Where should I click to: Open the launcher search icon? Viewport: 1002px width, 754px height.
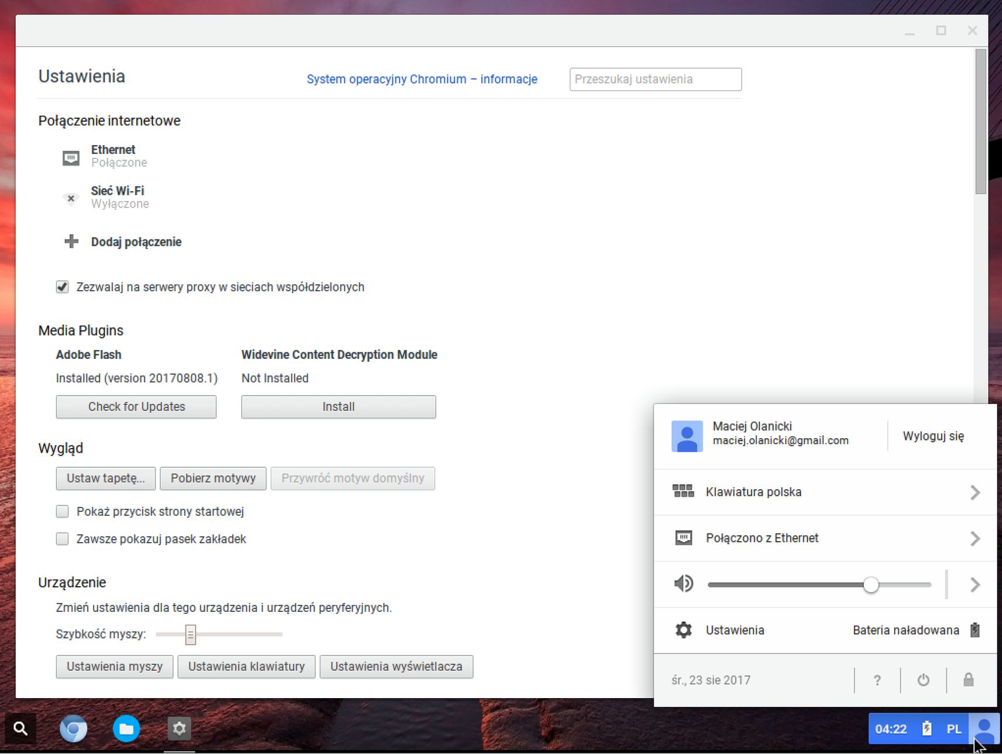point(20,728)
